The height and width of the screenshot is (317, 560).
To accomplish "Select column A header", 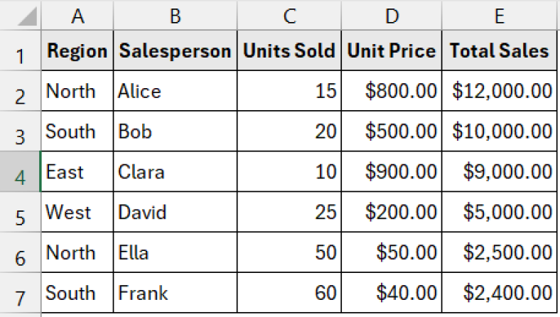I will tap(77, 16).
